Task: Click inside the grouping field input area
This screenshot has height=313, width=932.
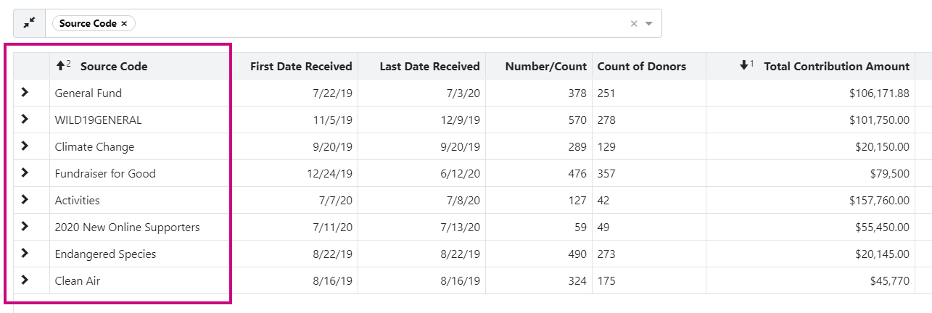Action: (x=377, y=23)
